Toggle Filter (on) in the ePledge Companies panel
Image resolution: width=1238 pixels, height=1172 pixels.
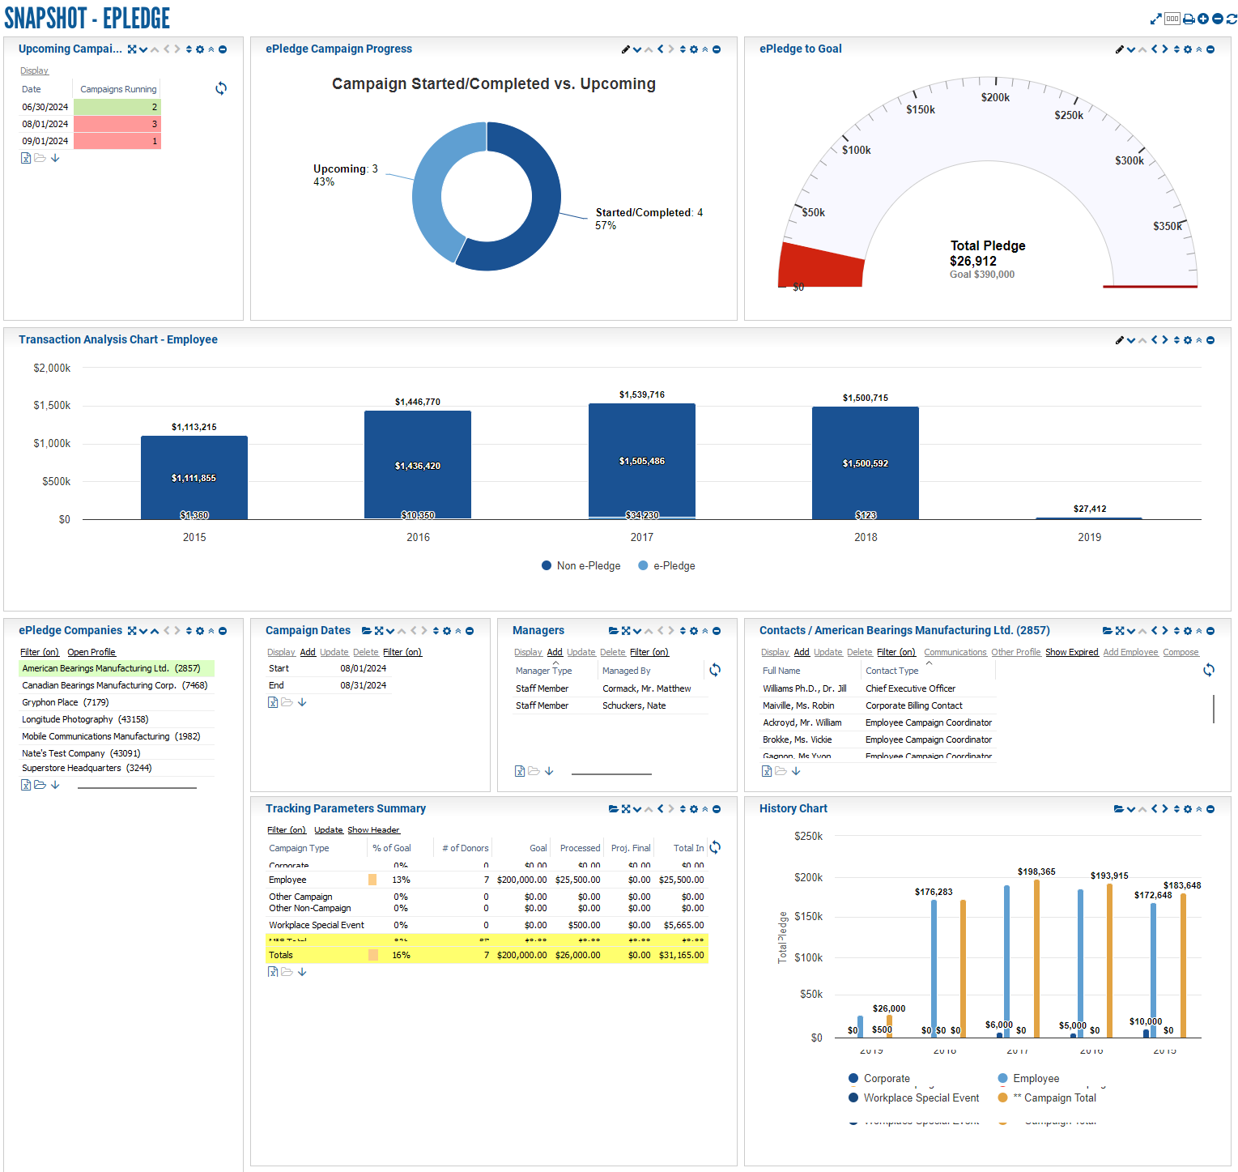(40, 652)
